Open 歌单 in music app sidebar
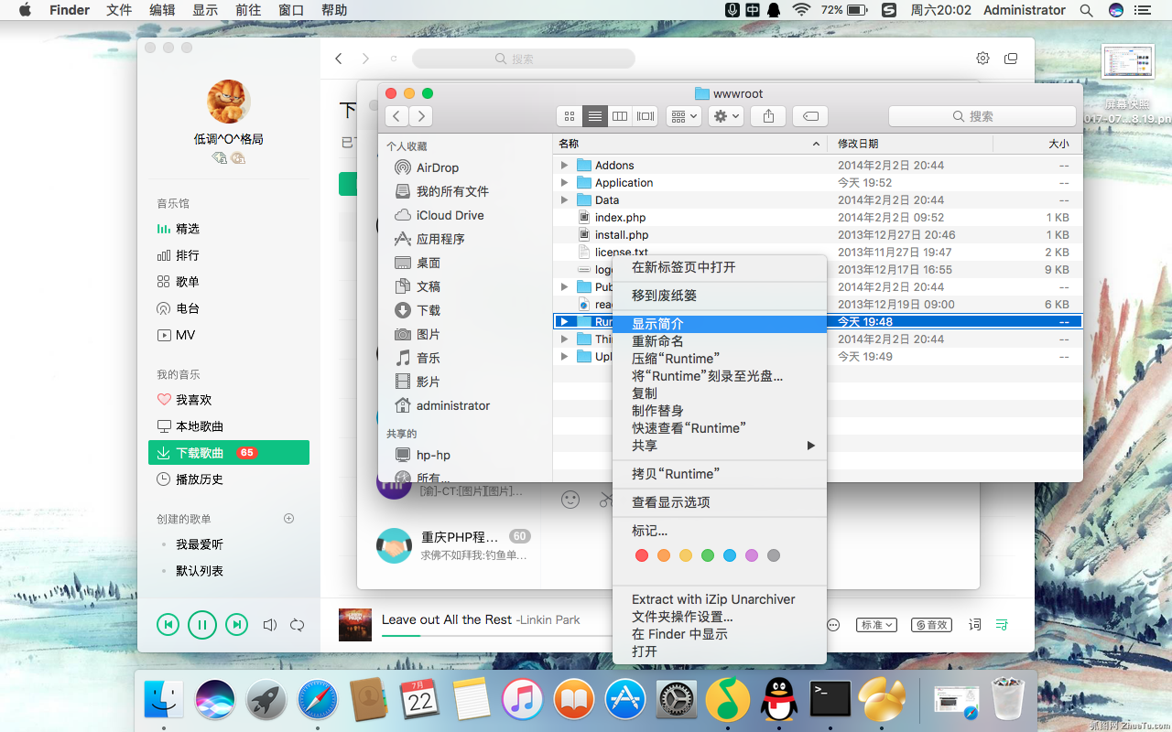 coord(229,282)
